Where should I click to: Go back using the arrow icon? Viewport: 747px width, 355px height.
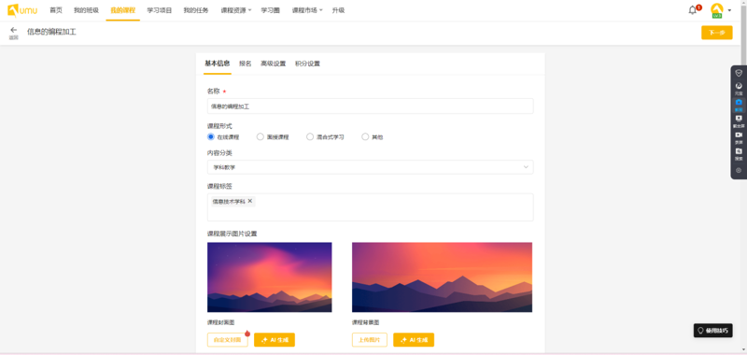pyautogui.click(x=13, y=30)
